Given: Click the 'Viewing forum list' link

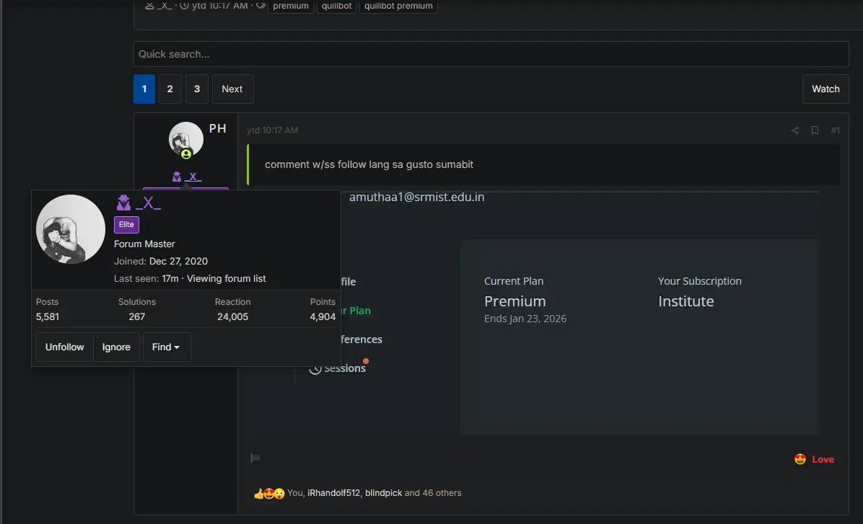Looking at the screenshot, I should (x=226, y=279).
